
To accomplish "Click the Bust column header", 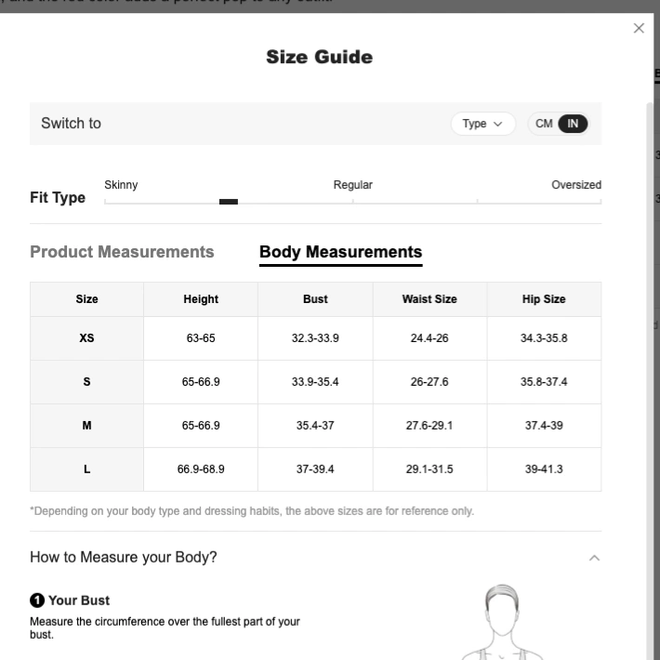I will (315, 299).
